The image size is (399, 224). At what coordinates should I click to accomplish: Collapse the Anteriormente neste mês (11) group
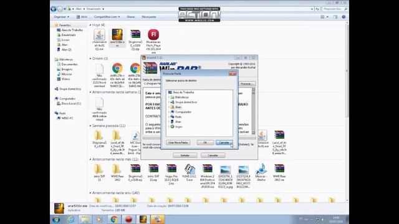tap(90, 159)
